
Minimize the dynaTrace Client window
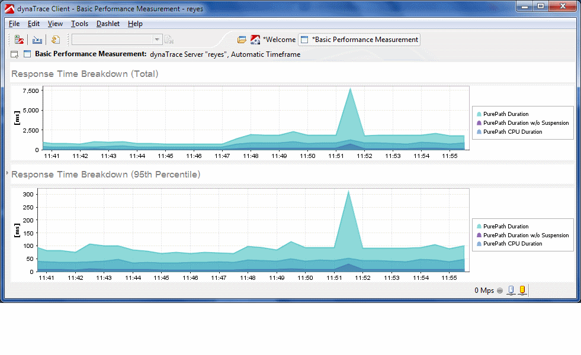(x=525, y=7)
